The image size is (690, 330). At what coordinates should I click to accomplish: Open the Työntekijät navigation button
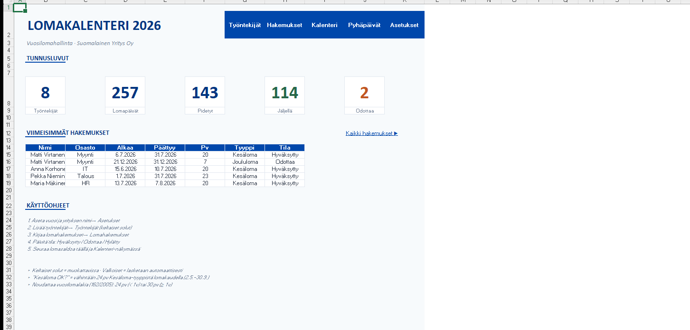[245, 25]
